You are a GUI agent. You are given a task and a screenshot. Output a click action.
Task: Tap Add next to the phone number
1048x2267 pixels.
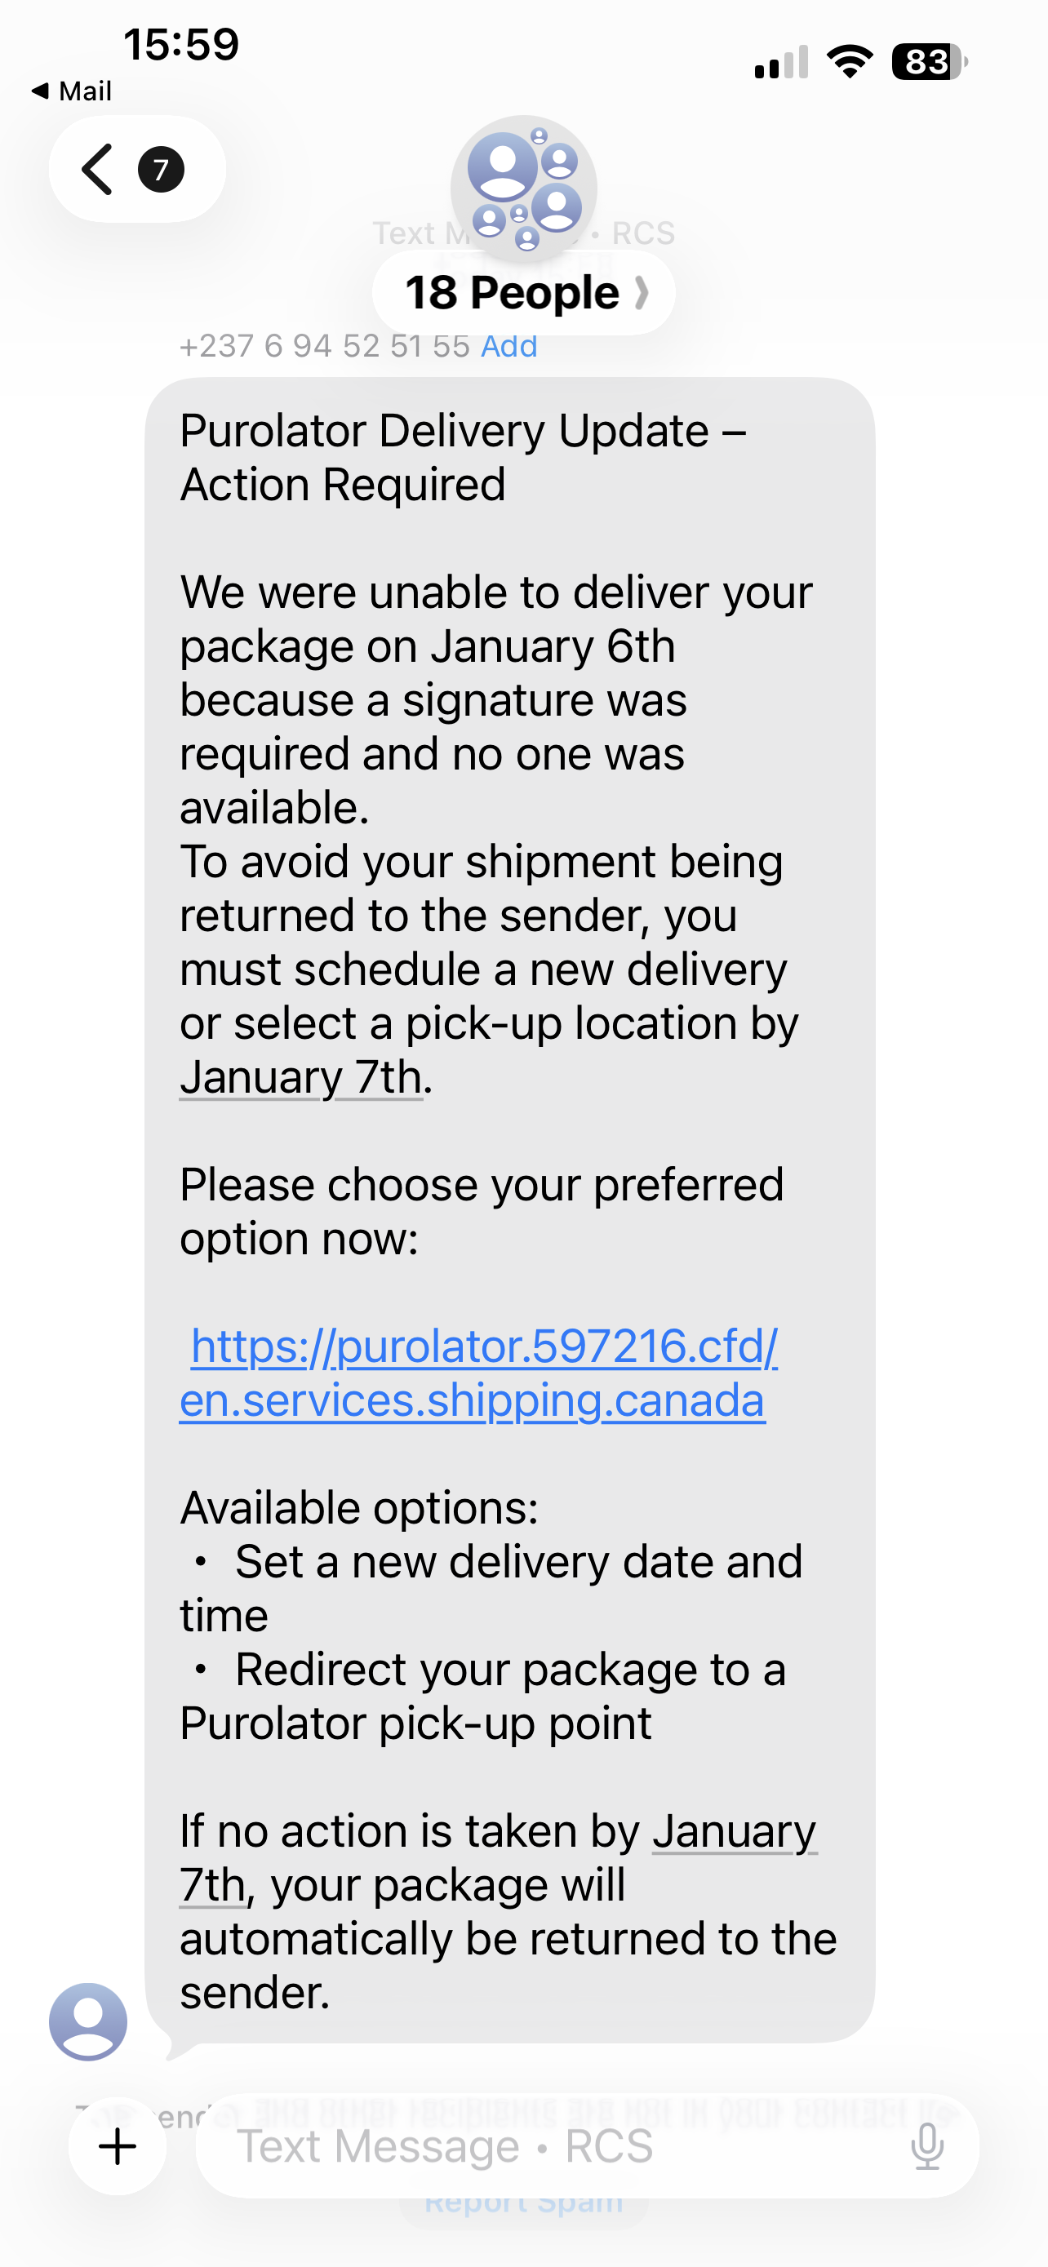tap(508, 347)
